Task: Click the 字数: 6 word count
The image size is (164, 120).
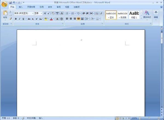Action: click(16, 118)
